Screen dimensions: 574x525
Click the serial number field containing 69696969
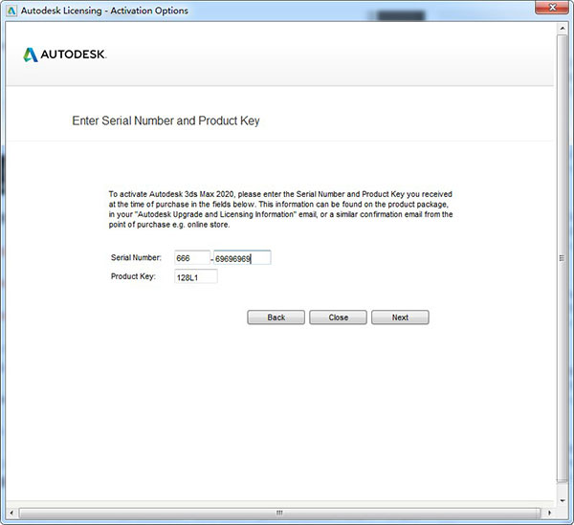coord(242,257)
